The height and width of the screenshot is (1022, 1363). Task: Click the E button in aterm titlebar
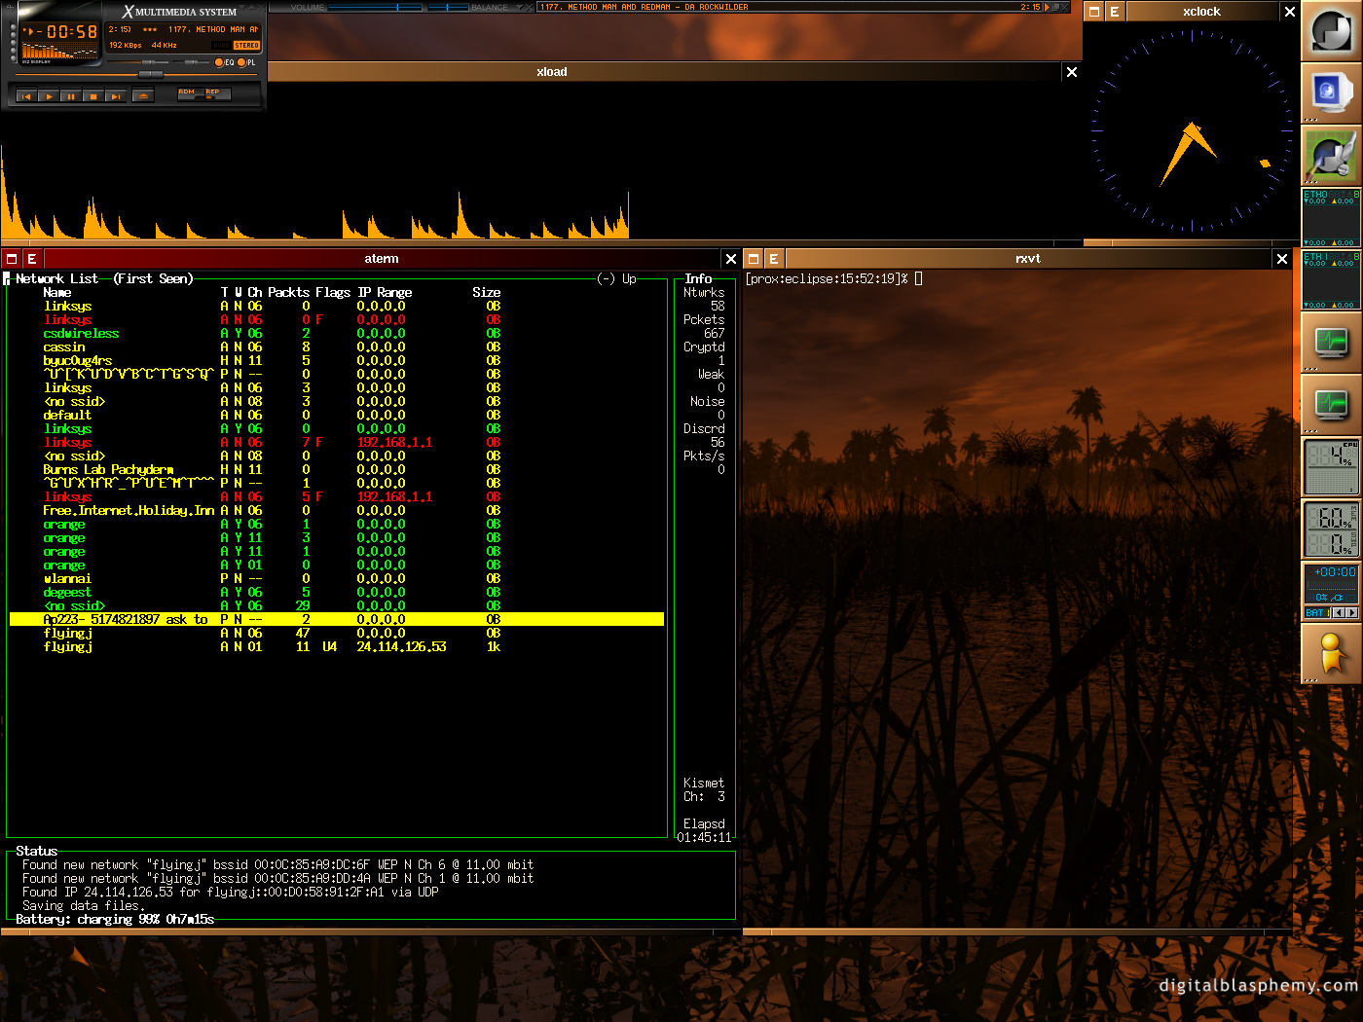pos(32,259)
